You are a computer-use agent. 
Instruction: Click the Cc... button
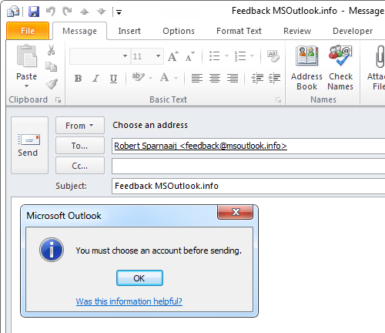[x=80, y=166]
